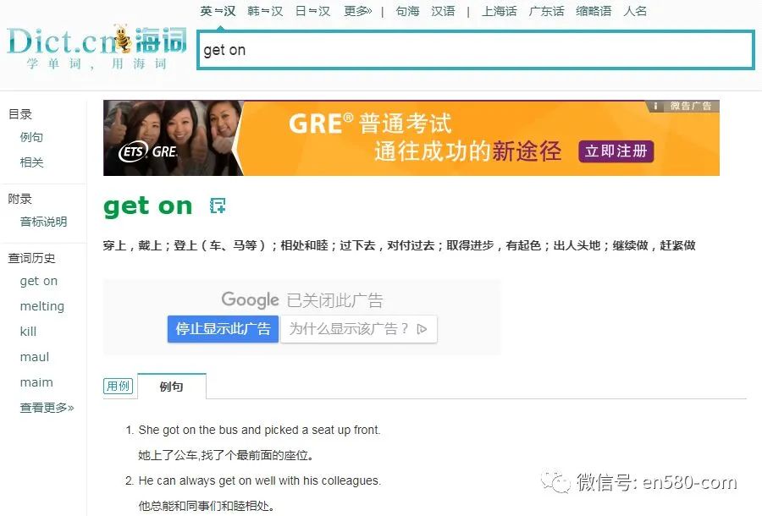
Task: Click the 为什么显示该广告？ button
Action: tap(359, 329)
